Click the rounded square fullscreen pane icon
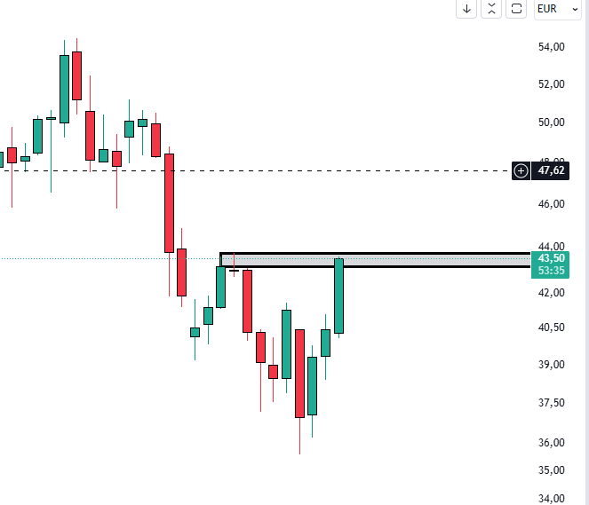 click(516, 9)
